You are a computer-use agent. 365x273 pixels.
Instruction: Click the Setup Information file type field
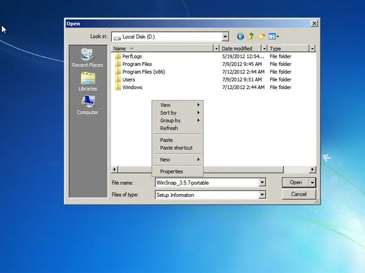[207, 195]
